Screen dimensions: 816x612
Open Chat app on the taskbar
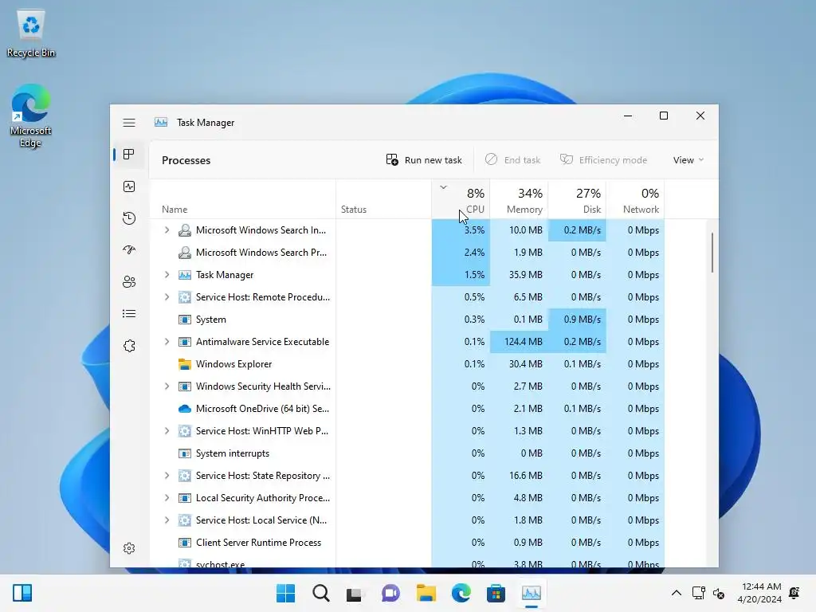(x=390, y=593)
